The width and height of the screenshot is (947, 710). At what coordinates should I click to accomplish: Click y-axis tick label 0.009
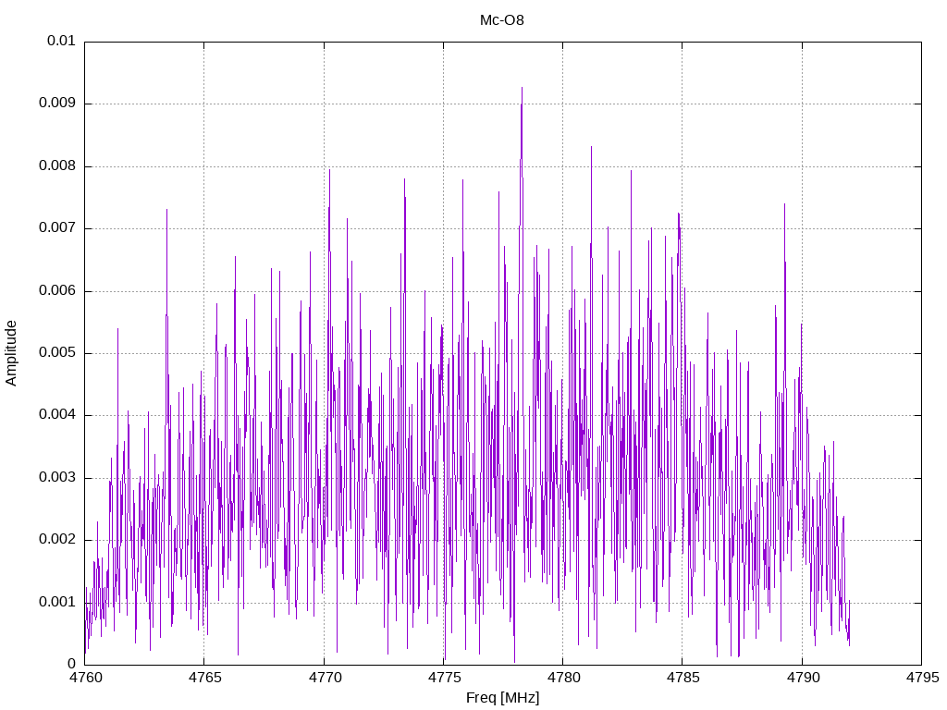57,104
